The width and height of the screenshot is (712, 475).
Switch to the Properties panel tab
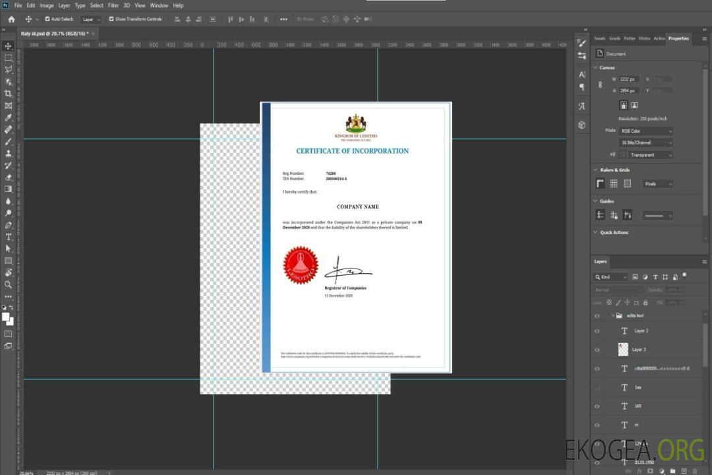click(x=678, y=38)
